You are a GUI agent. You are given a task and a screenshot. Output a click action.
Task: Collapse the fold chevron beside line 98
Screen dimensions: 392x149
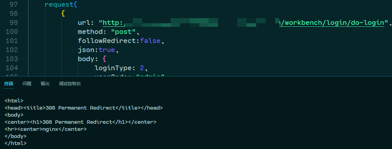pos(24,13)
